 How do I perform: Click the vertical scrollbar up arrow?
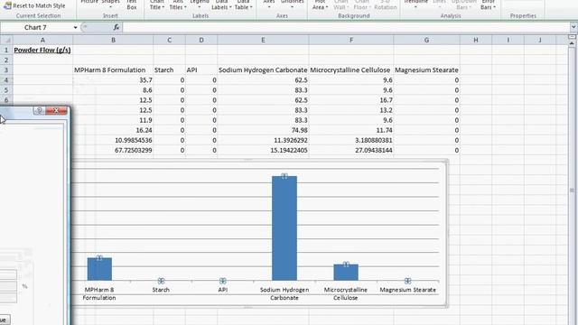click(572, 43)
